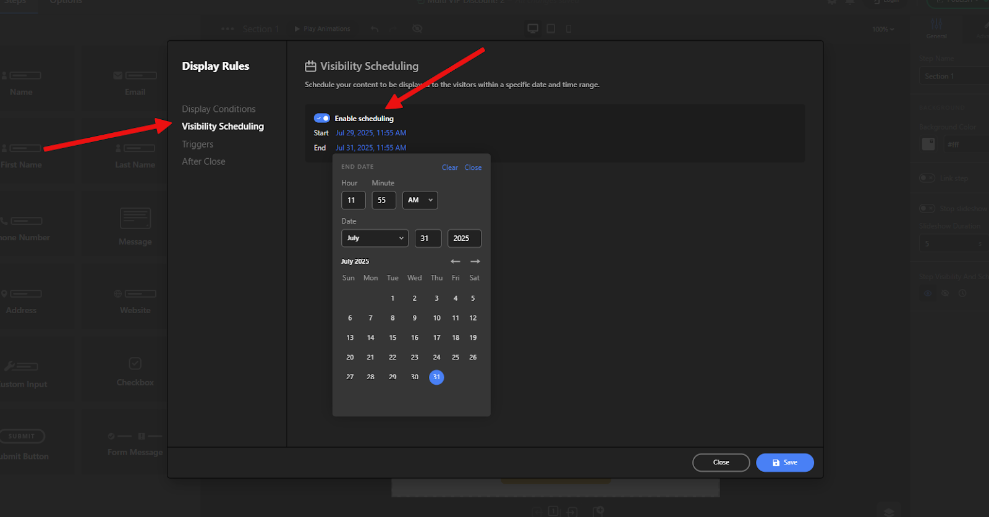Toggle the Stop slideshow switch
Viewport: 989px width, 517px height.
(x=927, y=208)
